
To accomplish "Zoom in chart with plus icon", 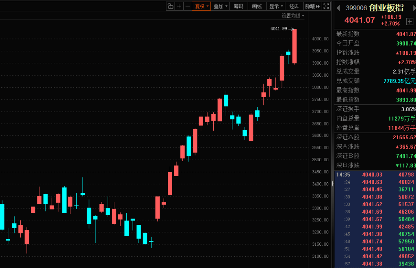I will pyautogui.click(x=179, y=6).
